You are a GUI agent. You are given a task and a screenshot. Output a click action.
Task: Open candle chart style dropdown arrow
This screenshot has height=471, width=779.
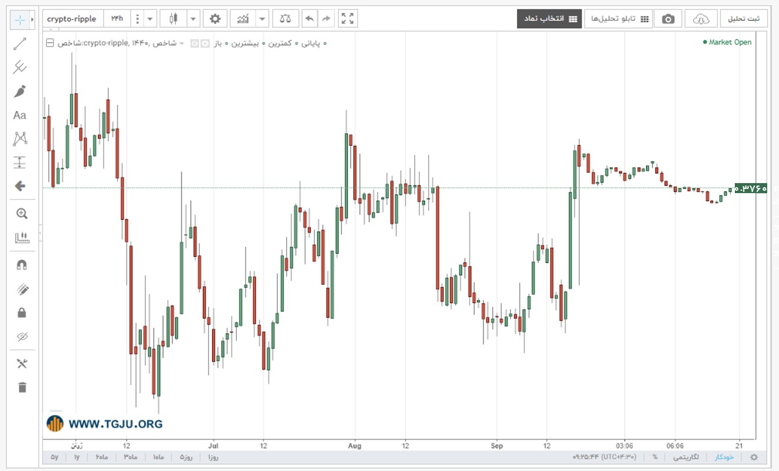tap(194, 19)
